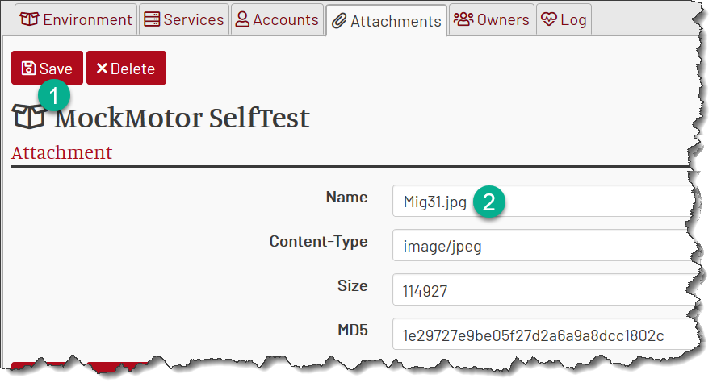The image size is (721, 391).
Task: Open the Environment tab
Action: pos(76,19)
